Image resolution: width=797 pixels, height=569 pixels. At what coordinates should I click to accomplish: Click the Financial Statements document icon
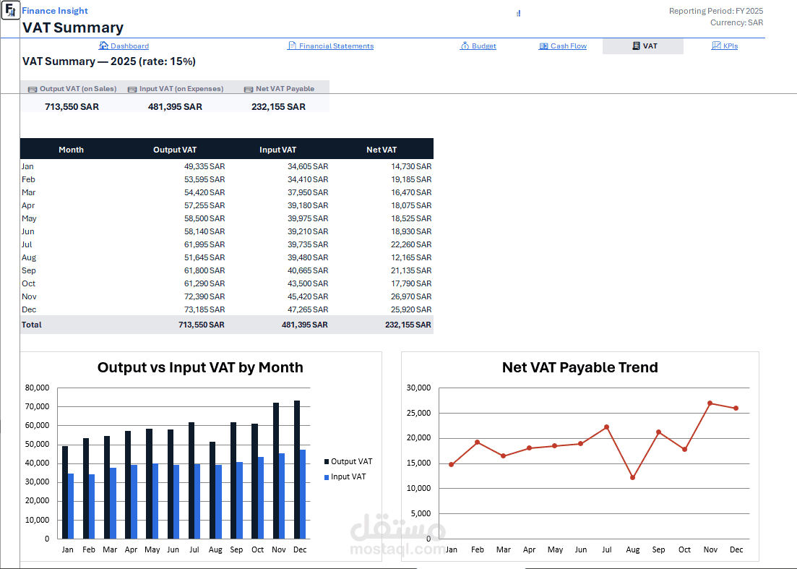[x=292, y=46]
